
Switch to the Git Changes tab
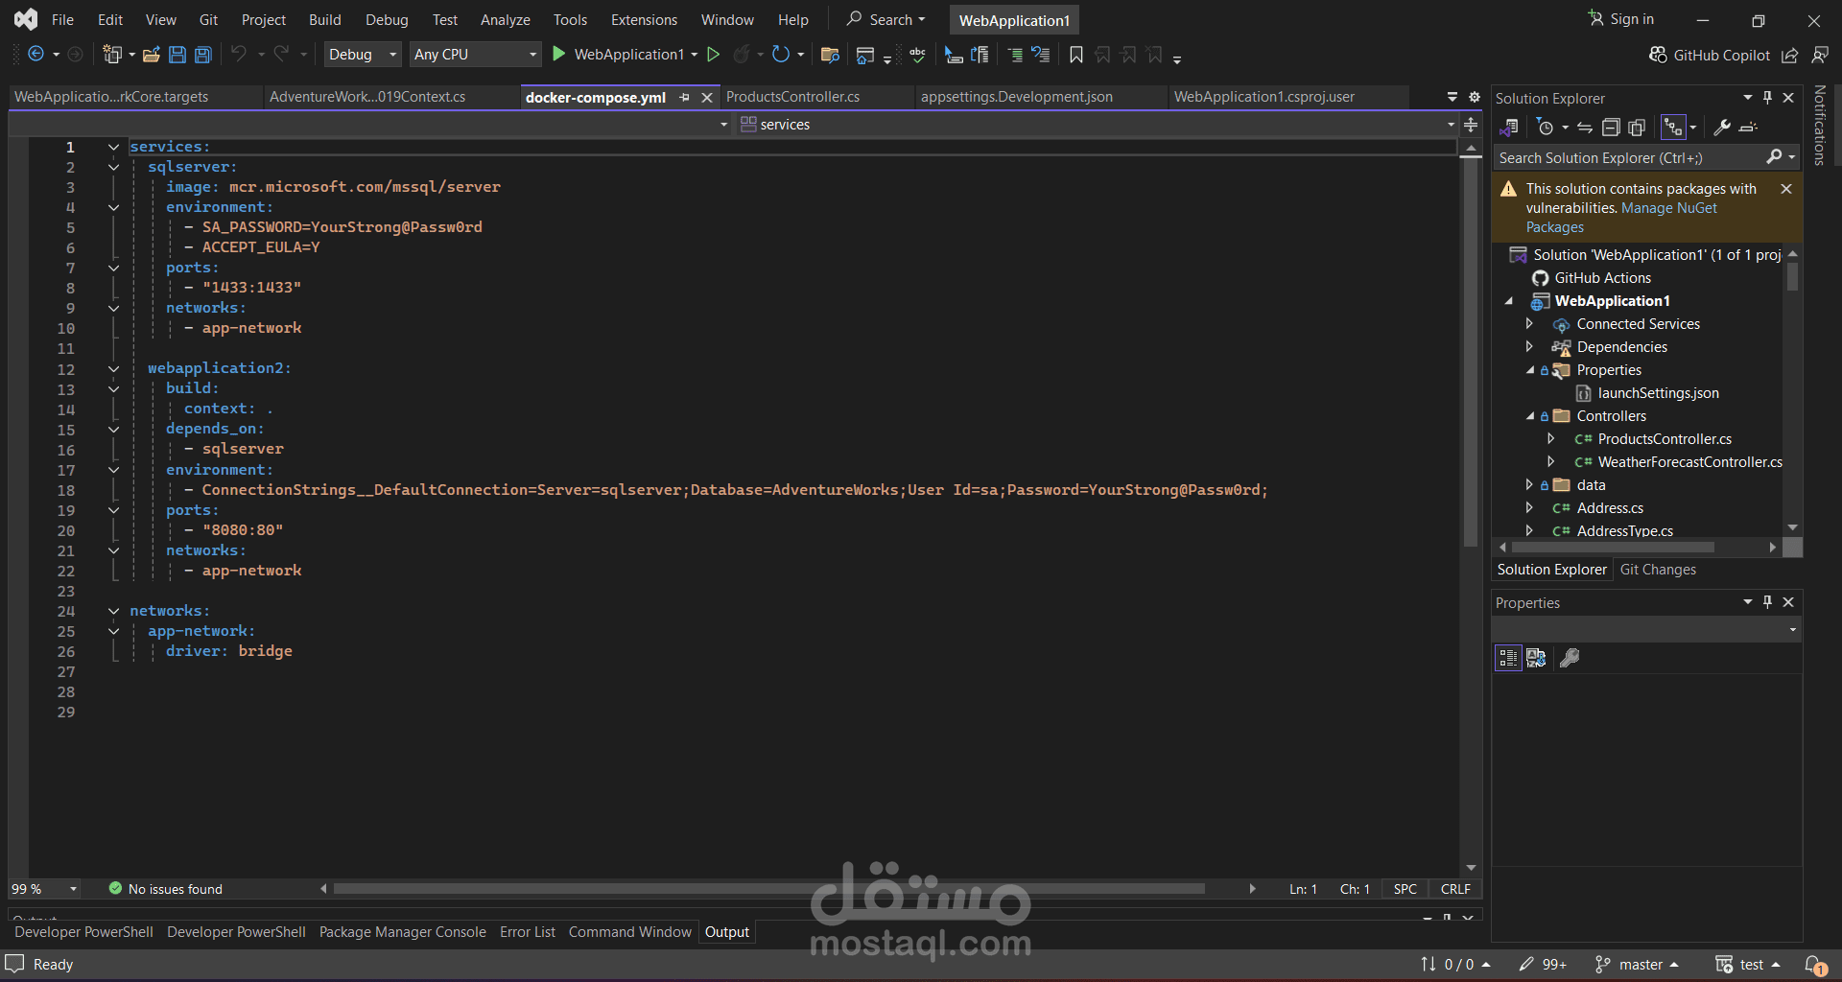tap(1658, 570)
